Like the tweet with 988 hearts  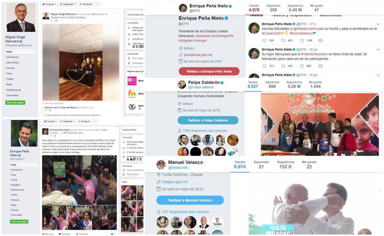click(302, 66)
